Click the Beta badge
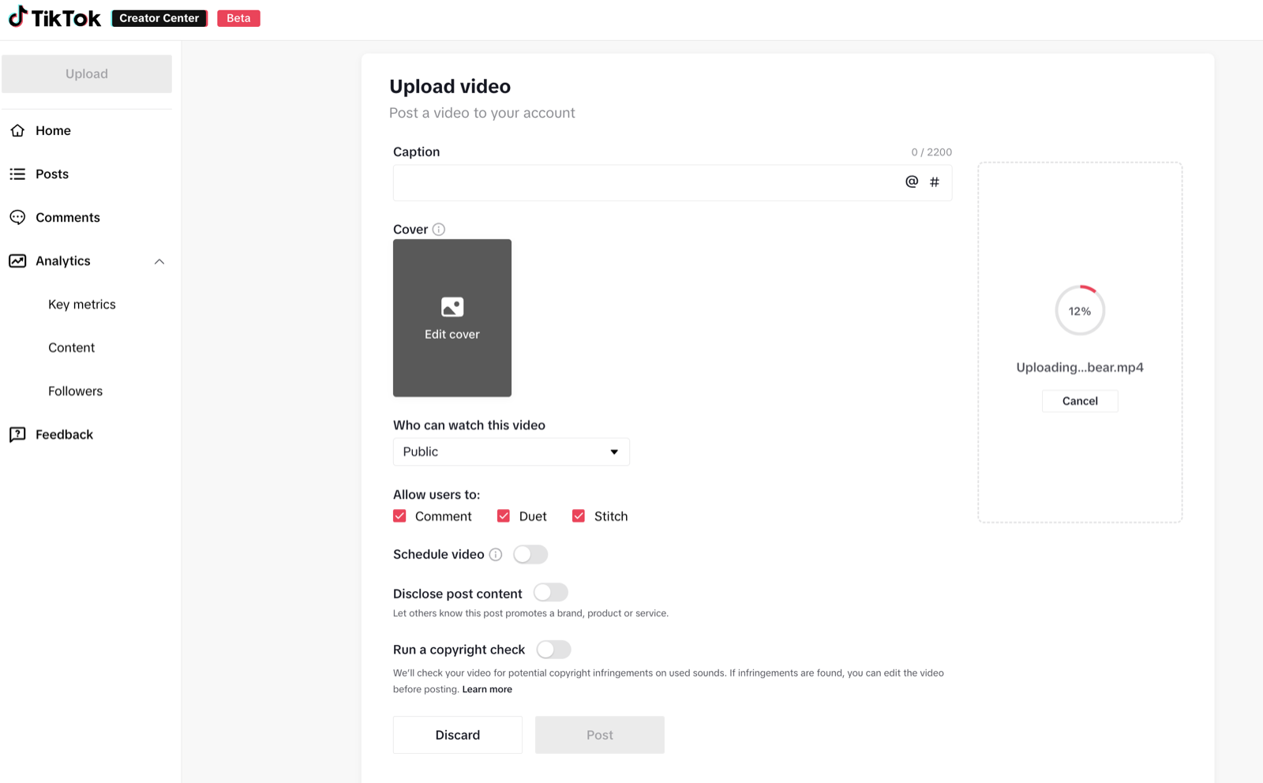 tap(238, 18)
